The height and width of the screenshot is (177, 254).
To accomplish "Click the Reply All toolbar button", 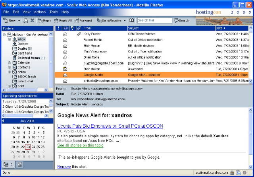I will point(63,20).
